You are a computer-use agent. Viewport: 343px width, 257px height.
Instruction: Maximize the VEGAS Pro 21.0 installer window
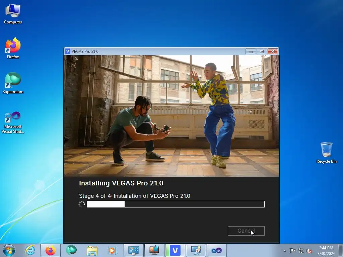pyautogui.click(x=262, y=51)
